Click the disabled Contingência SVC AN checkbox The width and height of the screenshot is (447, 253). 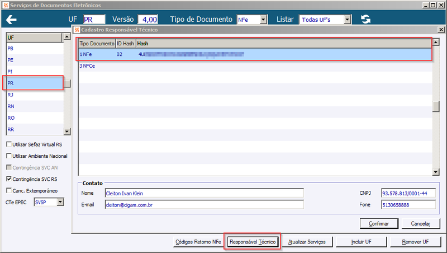9,167
